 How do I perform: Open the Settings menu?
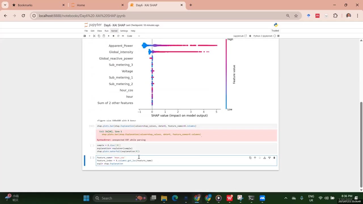click(x=124, y=31)
